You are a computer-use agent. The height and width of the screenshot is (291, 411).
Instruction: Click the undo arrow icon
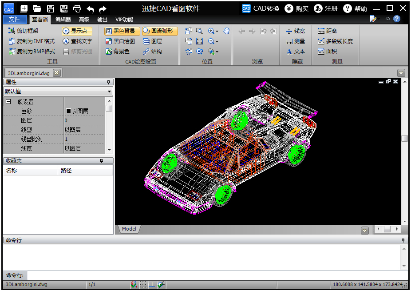click(91, 8)
